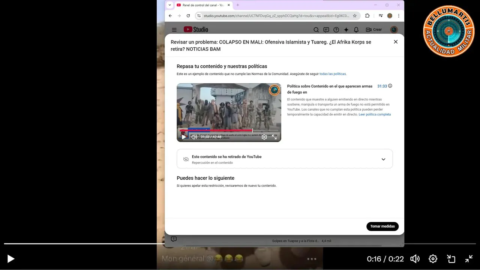
Task: Click the chevron on the Repercusión en el contenido card
Action: pos(383,159)
